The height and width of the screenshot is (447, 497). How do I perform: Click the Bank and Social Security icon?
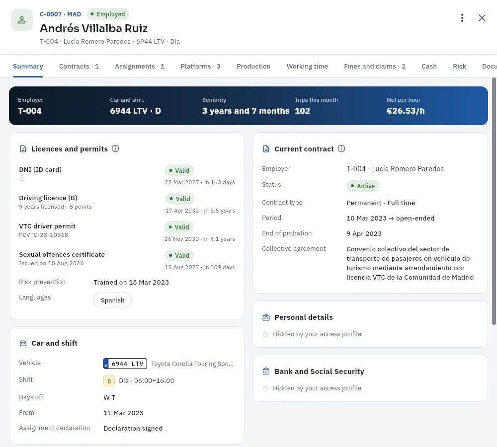coord(266,372)
